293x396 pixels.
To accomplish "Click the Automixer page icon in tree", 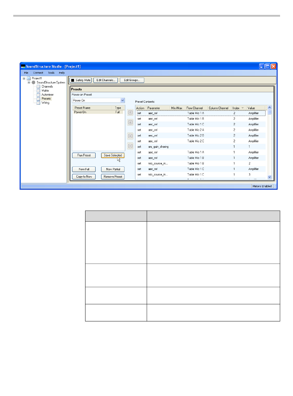I will coord(38,95).
